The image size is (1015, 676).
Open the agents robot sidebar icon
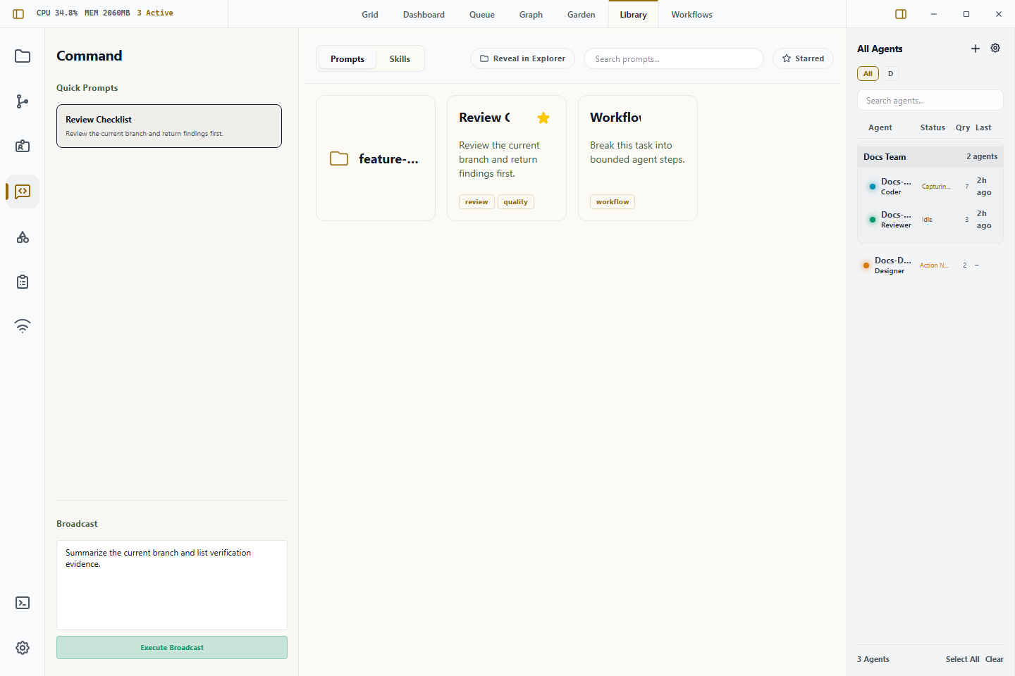tap(23, 146)
